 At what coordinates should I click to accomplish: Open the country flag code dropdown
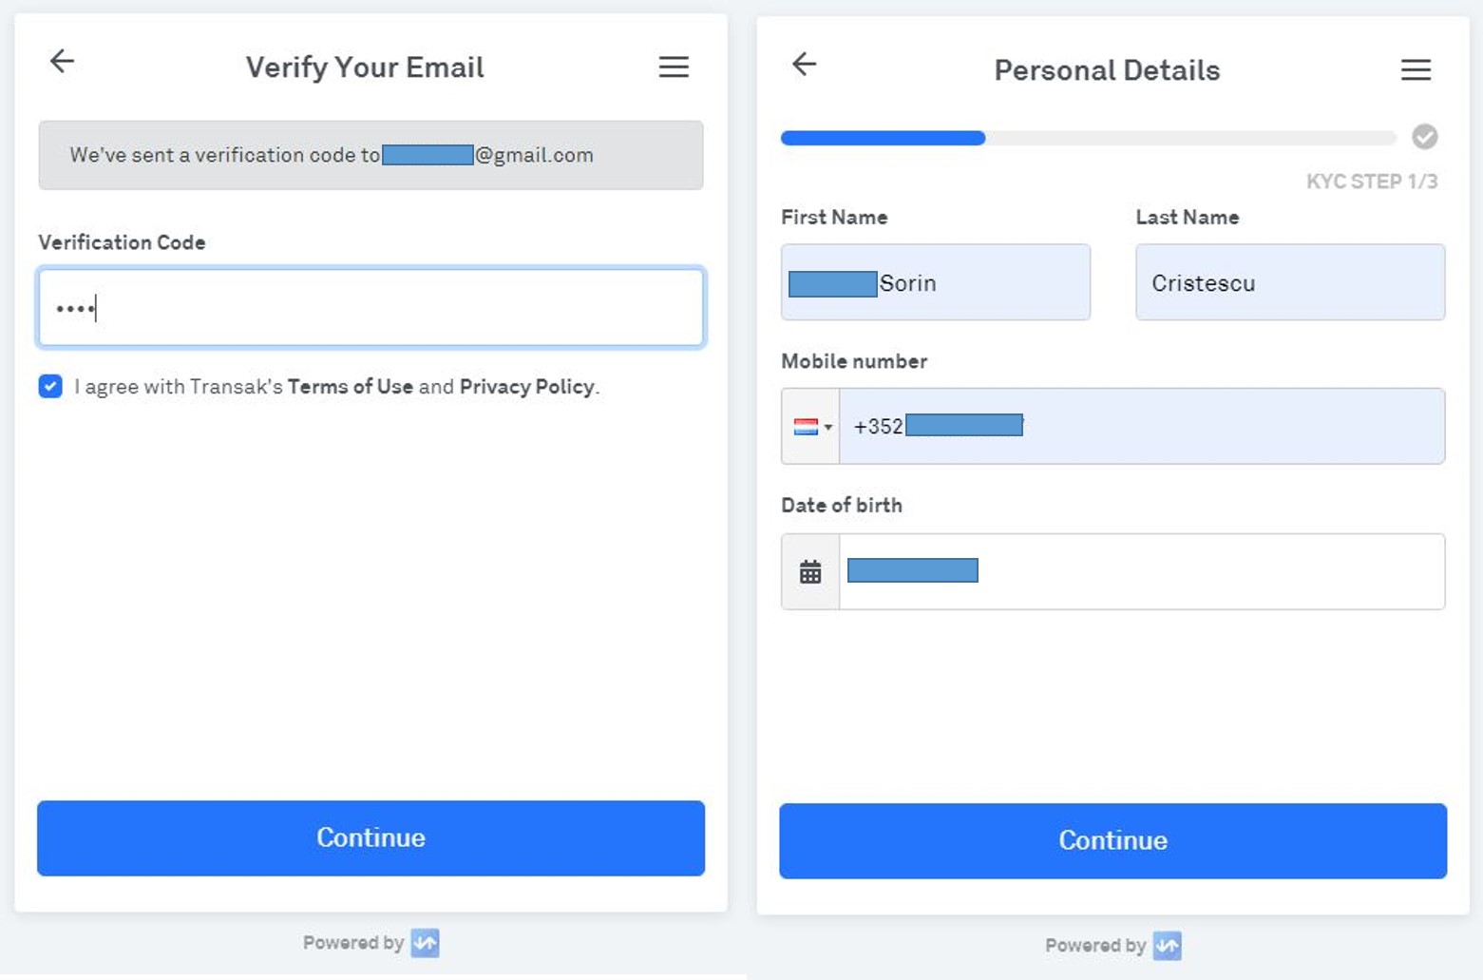click(x=811, y=427)
